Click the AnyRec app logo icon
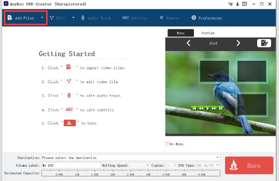 pyautogui.click(x=6, y=4)
